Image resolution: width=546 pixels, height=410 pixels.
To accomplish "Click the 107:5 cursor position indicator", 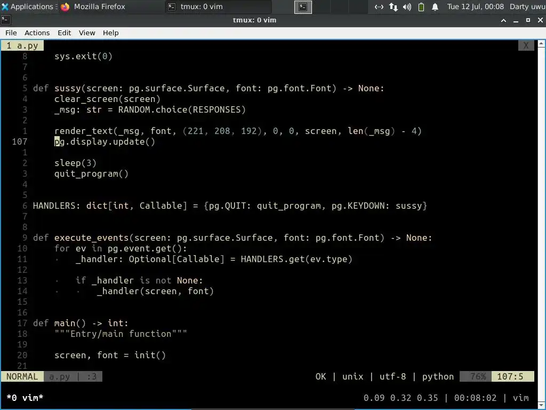I will (x=512, y=376).
